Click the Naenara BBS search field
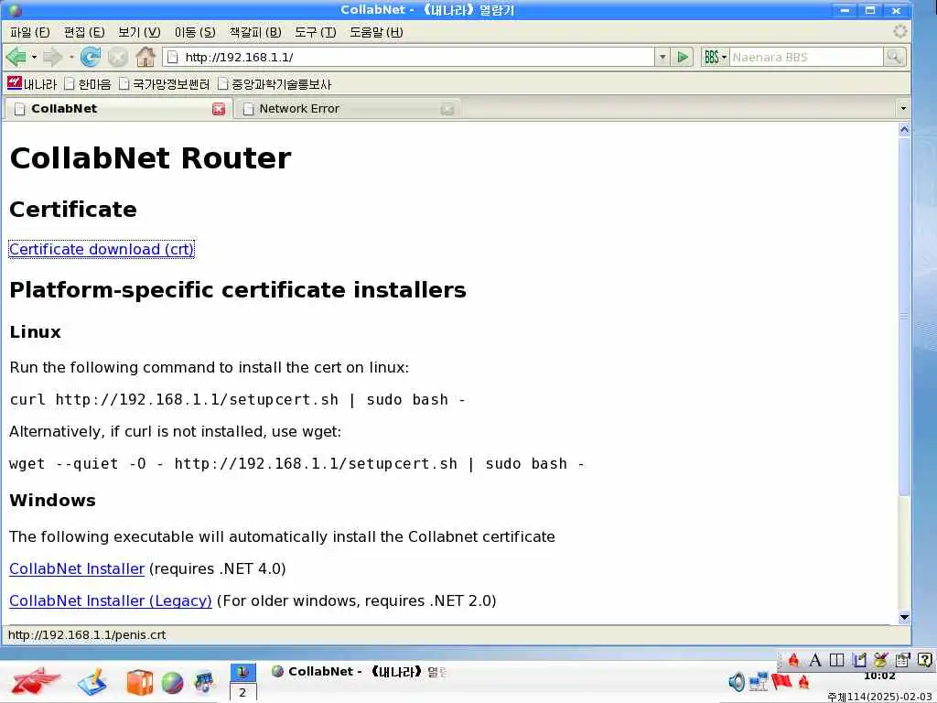The width and height of the screenshot is (937, 703). point(806,58)
